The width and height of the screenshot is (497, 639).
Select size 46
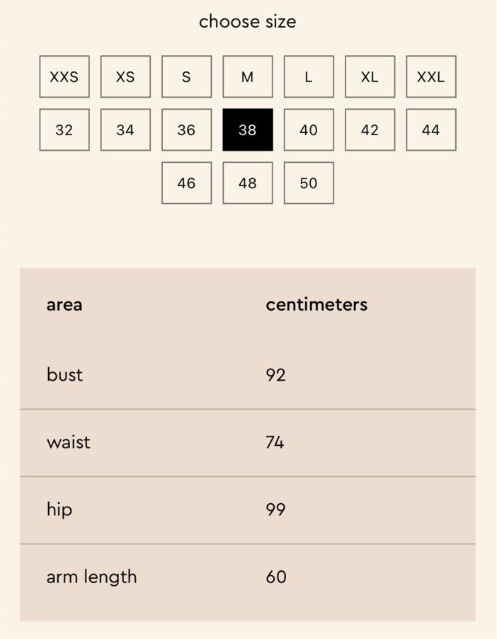[x=186, y=183]
